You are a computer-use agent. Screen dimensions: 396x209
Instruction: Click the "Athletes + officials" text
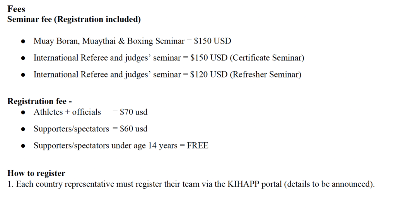click(x=67, y=112)
